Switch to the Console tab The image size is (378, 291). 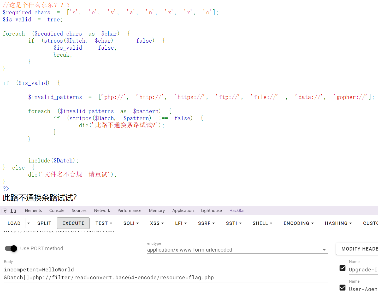pyautogui.click(x=57, y=211)
